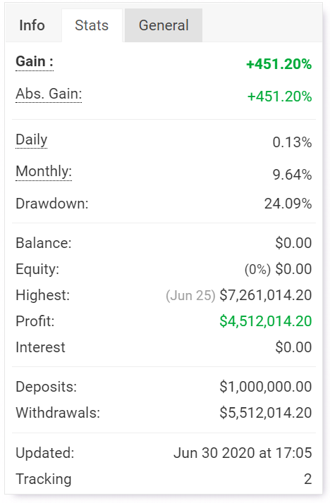The width and height of the screenshot is (330, 503).
Task: Click the Highest value $7,261,014.20
Action: point(265,295)
